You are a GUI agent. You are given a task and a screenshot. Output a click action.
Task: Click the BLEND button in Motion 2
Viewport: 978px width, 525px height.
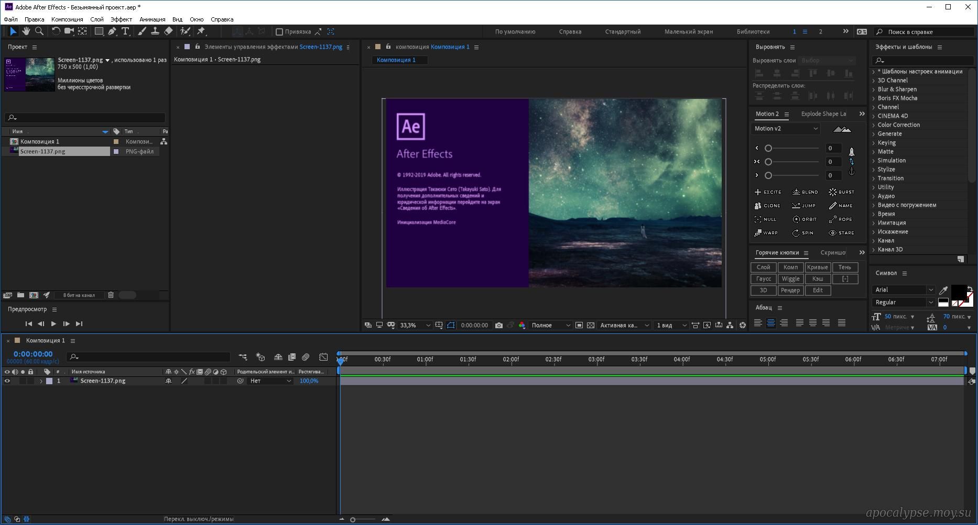pos(805,192)
